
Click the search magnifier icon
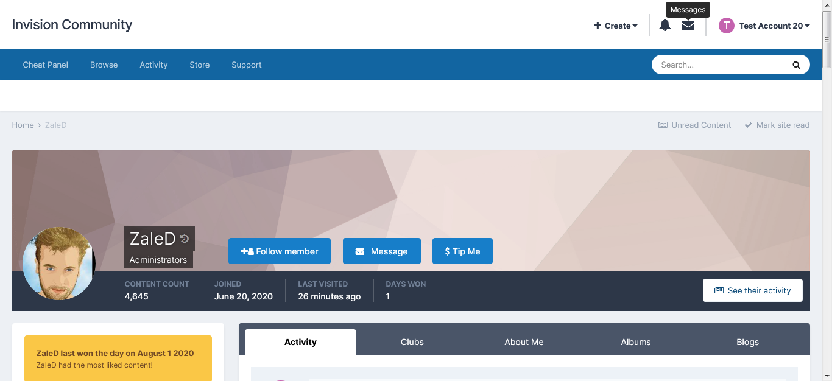(x=796, y=65)
